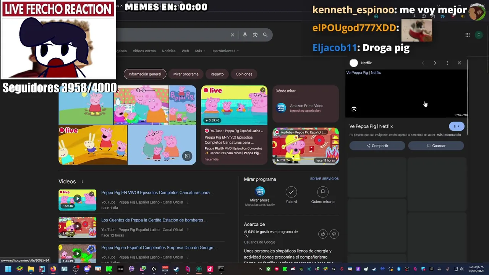Open Discord from the taskbar
Image resolution: width=489 pixels, height=275 pixels.
87,269
